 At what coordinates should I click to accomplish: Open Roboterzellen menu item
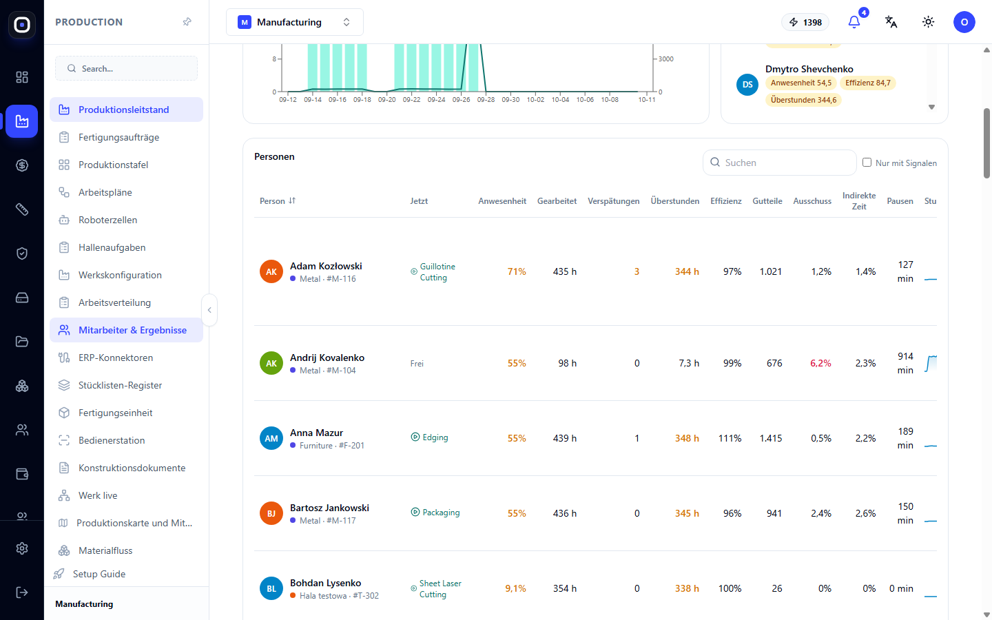pyautogui.click(x=126, y=220)
